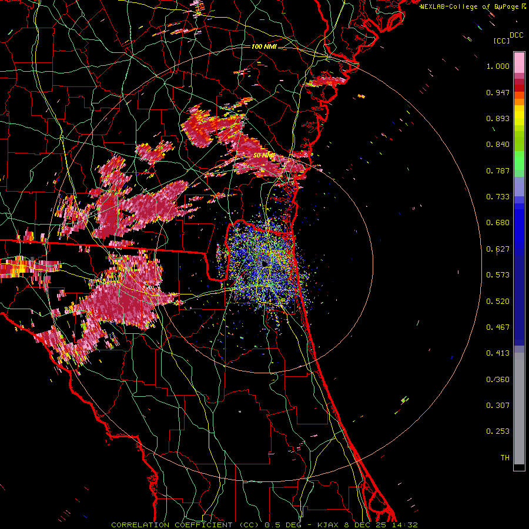529x529 pixels.
Task: Select the 0.627 scale value
Action: pos(498,249)
